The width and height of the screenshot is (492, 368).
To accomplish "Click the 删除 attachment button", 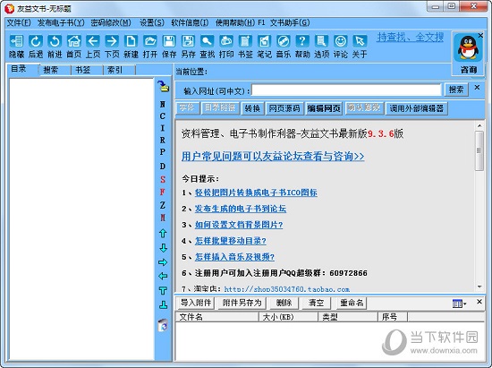I will [284, 303].
